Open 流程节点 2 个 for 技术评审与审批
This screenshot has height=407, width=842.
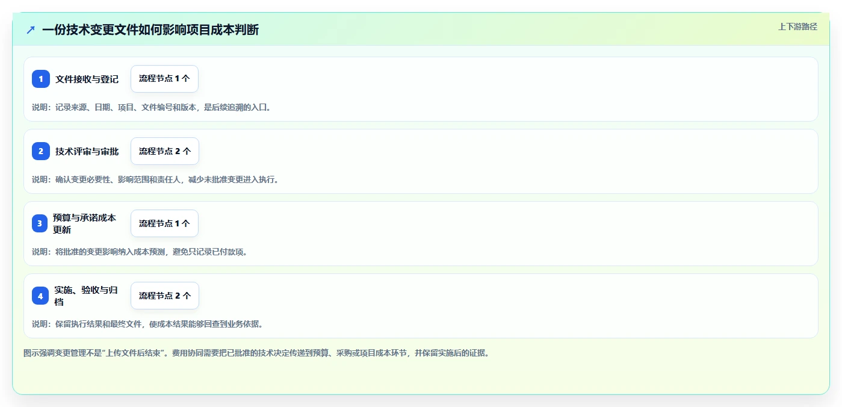pyautogui.click(x=165, y=151)
